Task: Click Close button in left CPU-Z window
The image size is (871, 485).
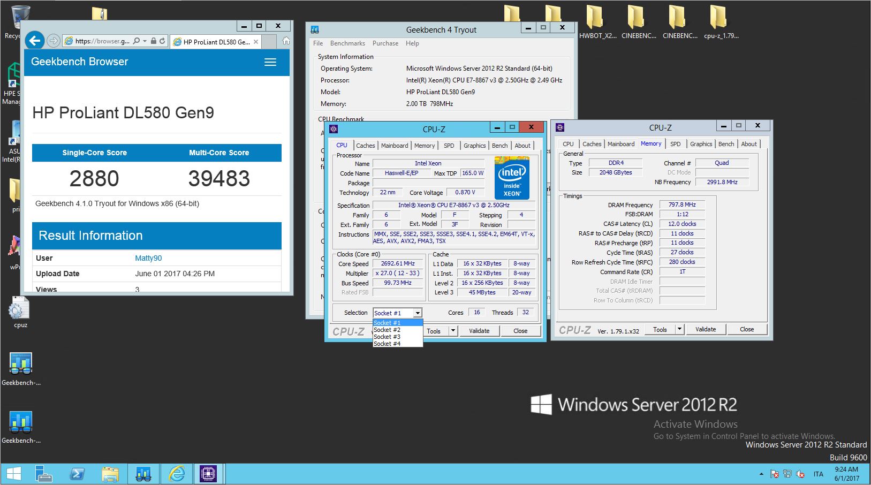Action: (520, 331)
